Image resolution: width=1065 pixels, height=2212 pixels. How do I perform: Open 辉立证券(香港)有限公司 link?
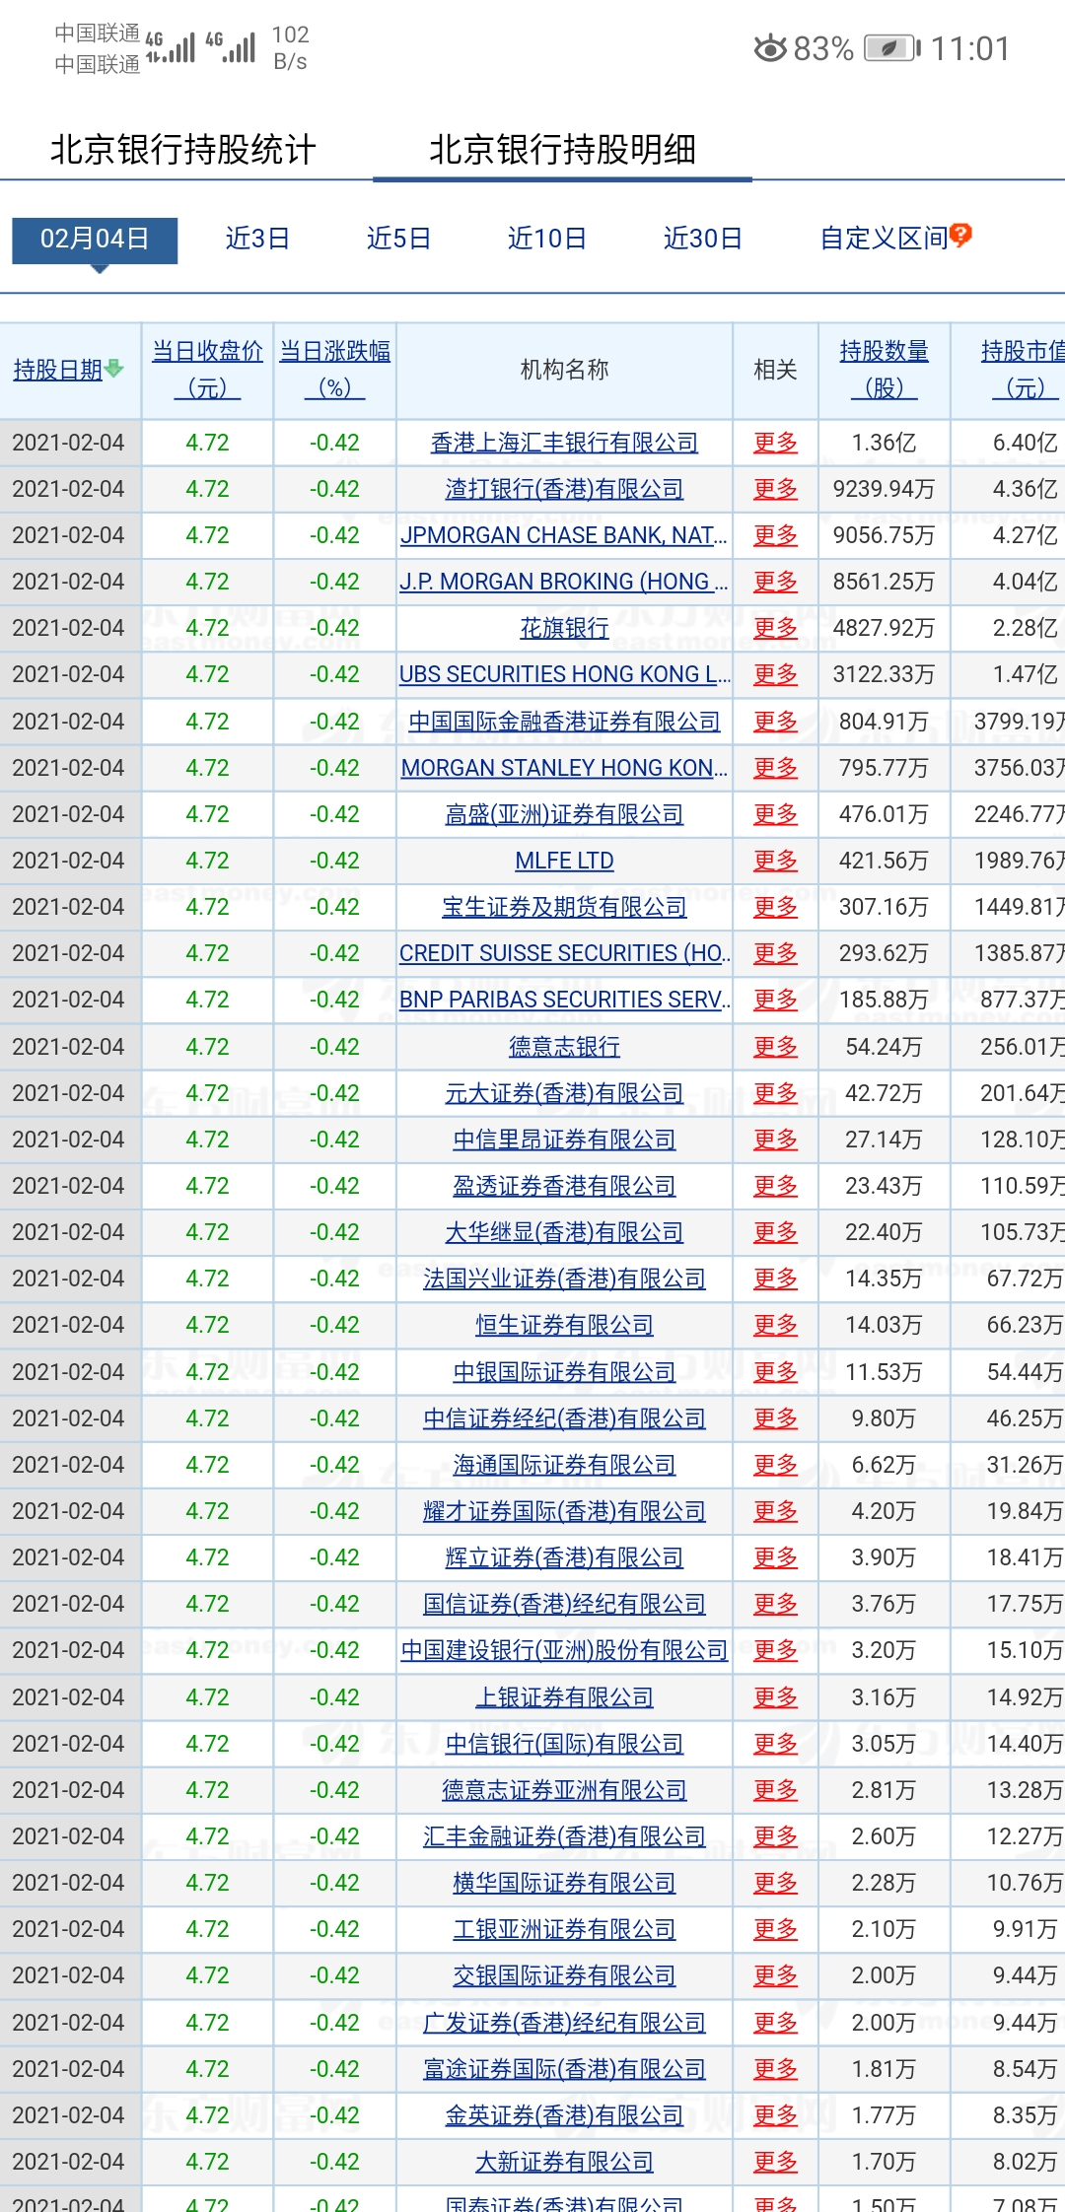564,1558
